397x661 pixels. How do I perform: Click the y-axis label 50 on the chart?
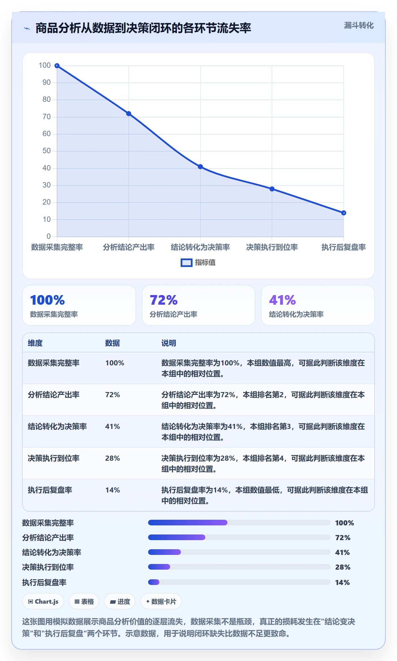click(47, 151)
